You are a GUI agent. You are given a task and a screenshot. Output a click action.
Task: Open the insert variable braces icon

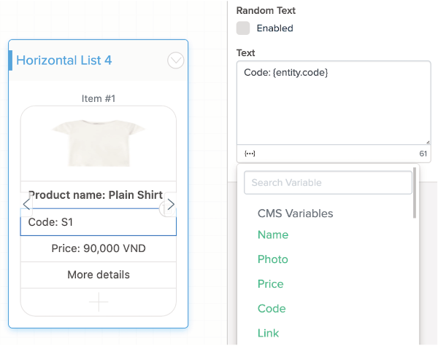[x=250, y=154]
